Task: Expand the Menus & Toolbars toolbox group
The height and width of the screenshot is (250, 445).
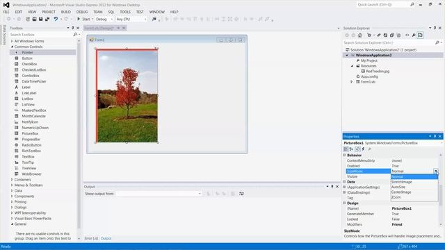Action: 12,185
